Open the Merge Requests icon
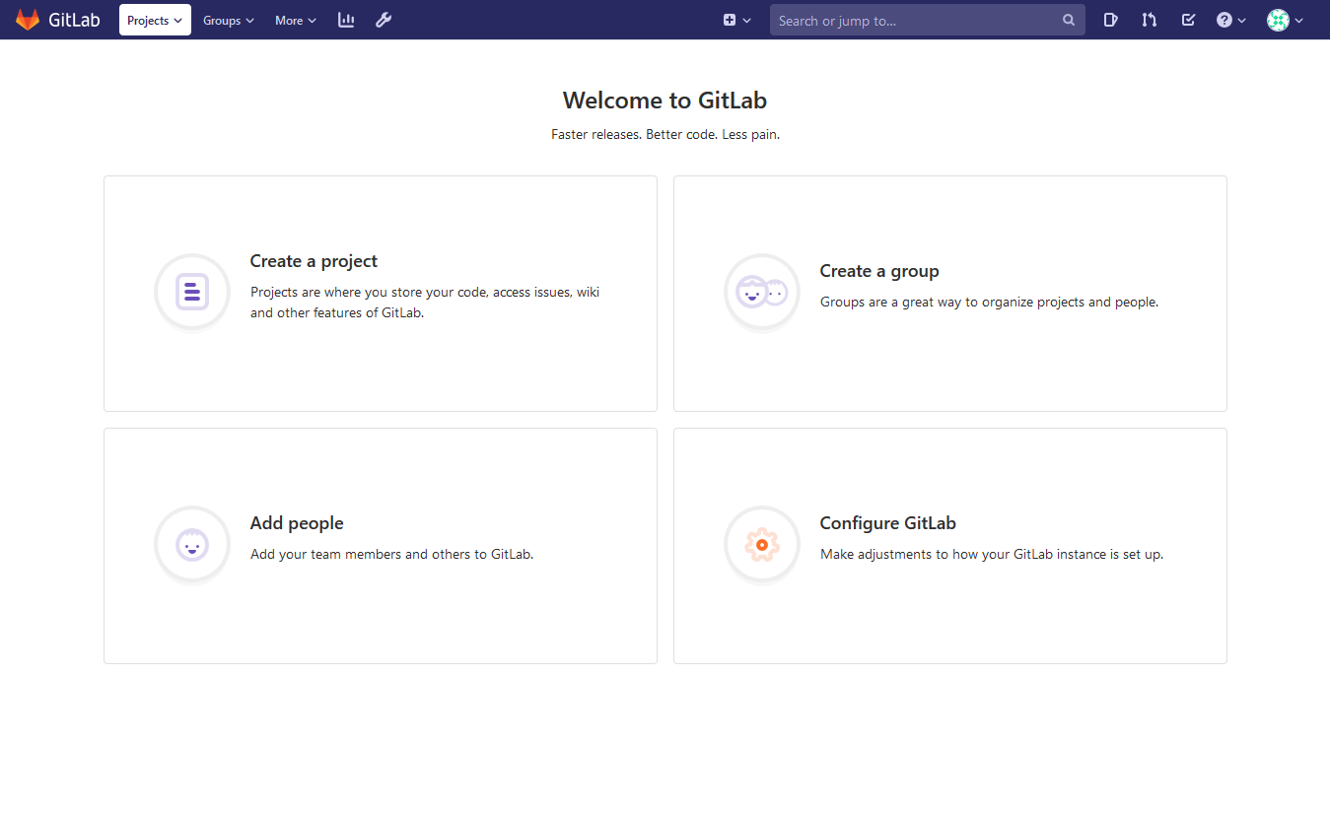Image resolution: width=1330 pixels, height=813 pixels. point(1149,20)
